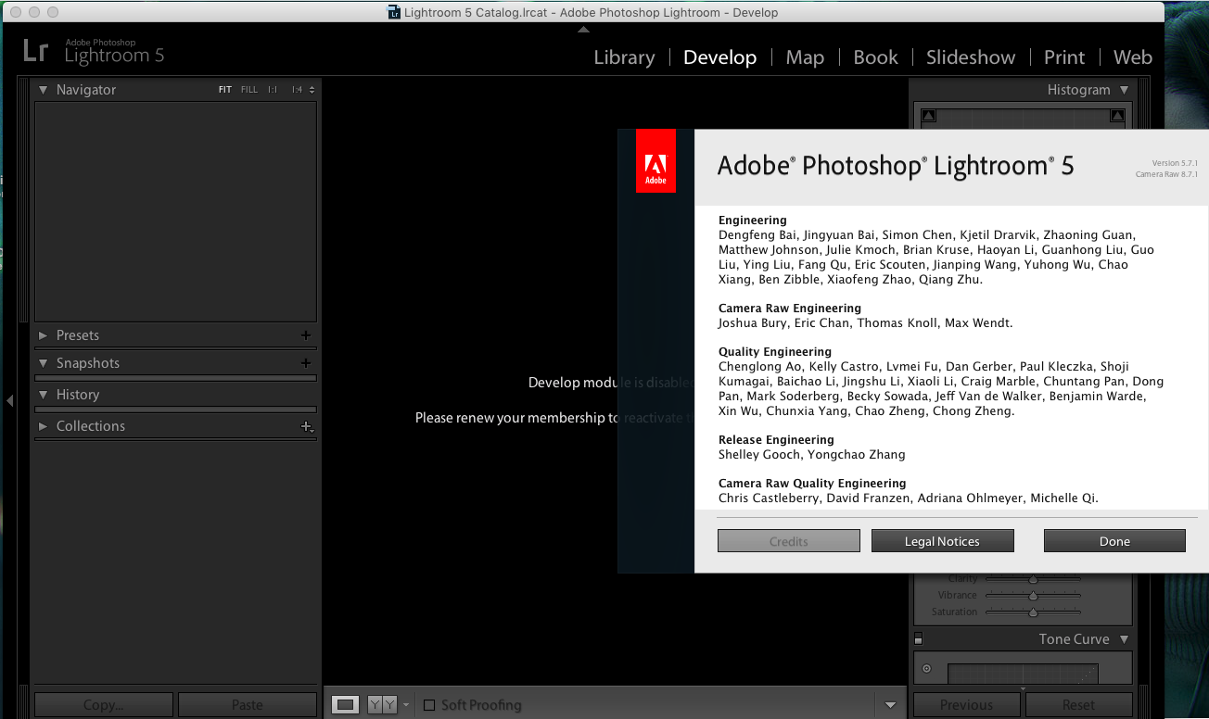Select the Develop module

point(719,57)
